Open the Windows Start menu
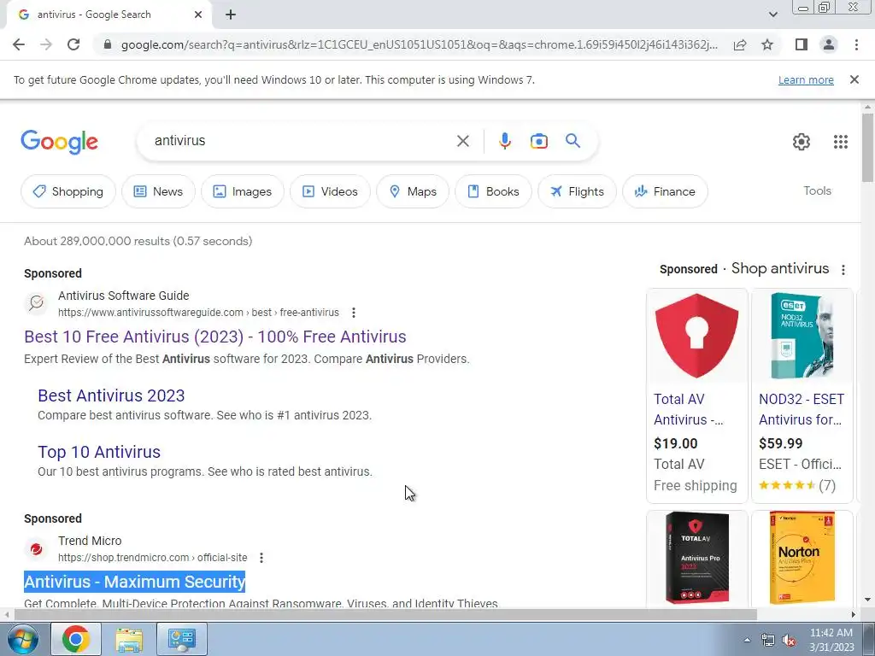Screen dimensions: 875x656 22,639
